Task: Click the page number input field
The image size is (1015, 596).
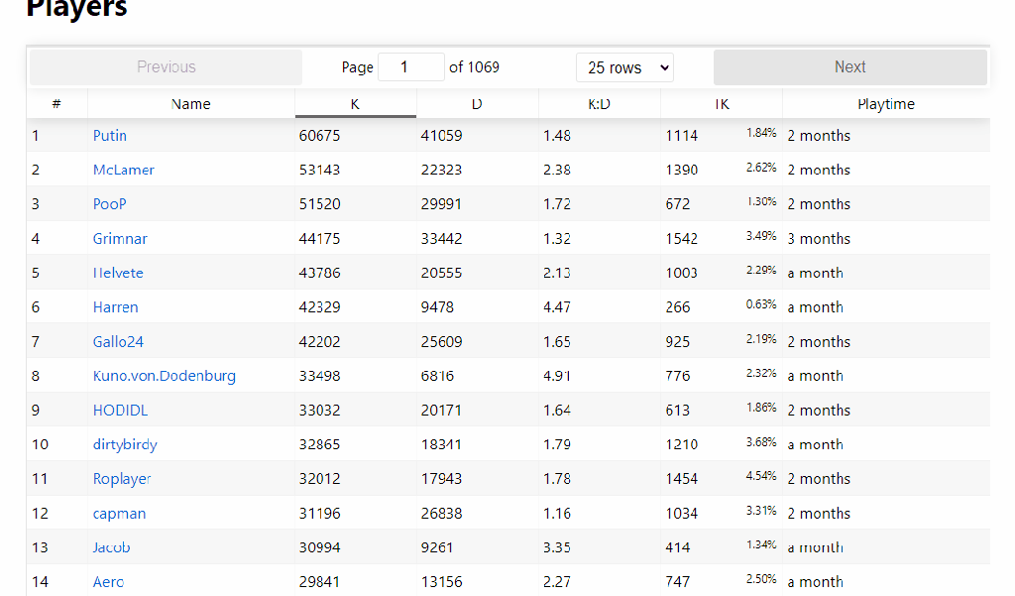Action: [410, 67]
